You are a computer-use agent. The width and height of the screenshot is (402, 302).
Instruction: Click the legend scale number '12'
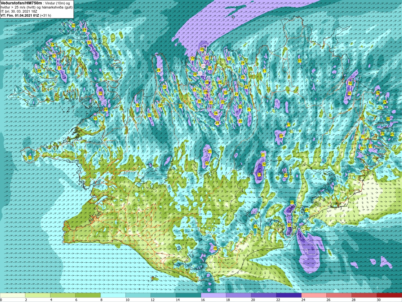tap(152, 300)
